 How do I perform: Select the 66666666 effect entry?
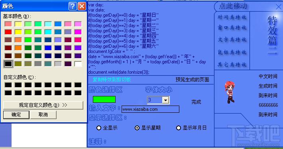pyautogui.click(x=268, y=105)
